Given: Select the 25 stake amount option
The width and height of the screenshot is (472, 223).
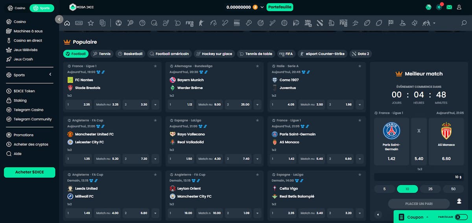Looking at the screenshot, I should click(x=430, y=189).
